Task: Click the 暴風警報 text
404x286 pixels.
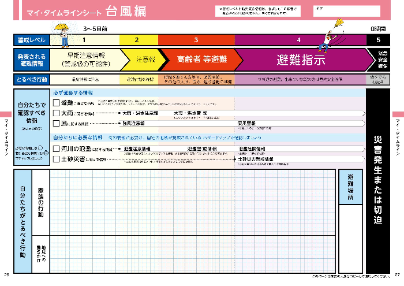Action: [x=248, y=124]
